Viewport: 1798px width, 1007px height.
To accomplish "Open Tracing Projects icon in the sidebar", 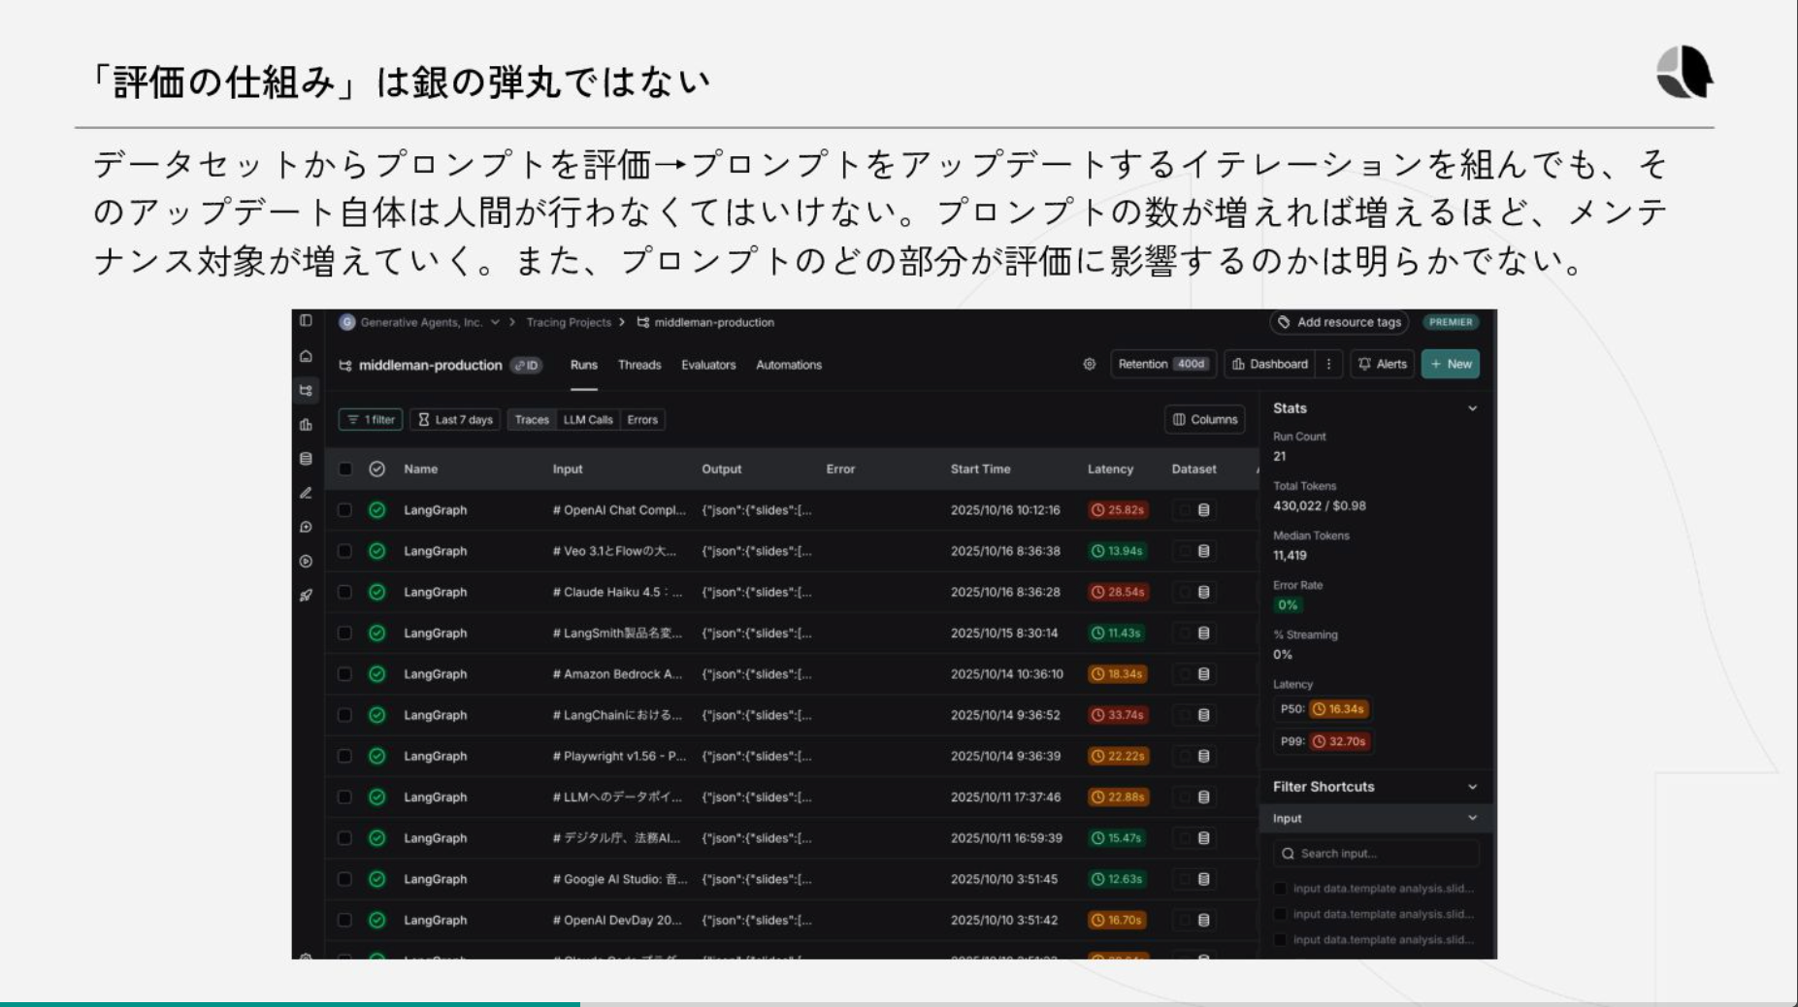I will 306,390.
